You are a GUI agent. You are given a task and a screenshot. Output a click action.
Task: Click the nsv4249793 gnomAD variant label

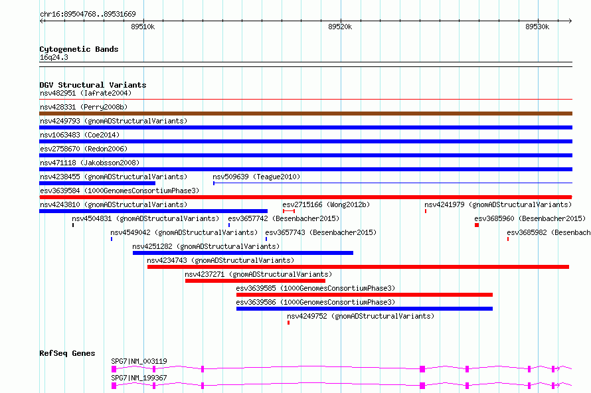114,121
